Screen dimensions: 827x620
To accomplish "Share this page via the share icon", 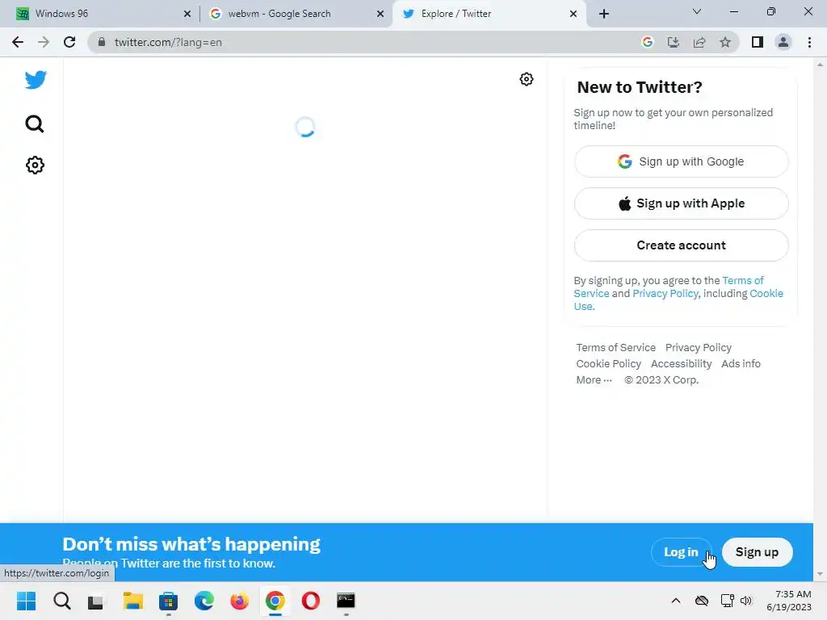I will (699, 42).
